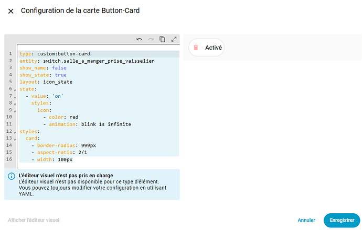The image size is (362, 230).
Task: Collapse the 'state:' block on line 6
Action: pyautogui.click(x=15, y=89)
